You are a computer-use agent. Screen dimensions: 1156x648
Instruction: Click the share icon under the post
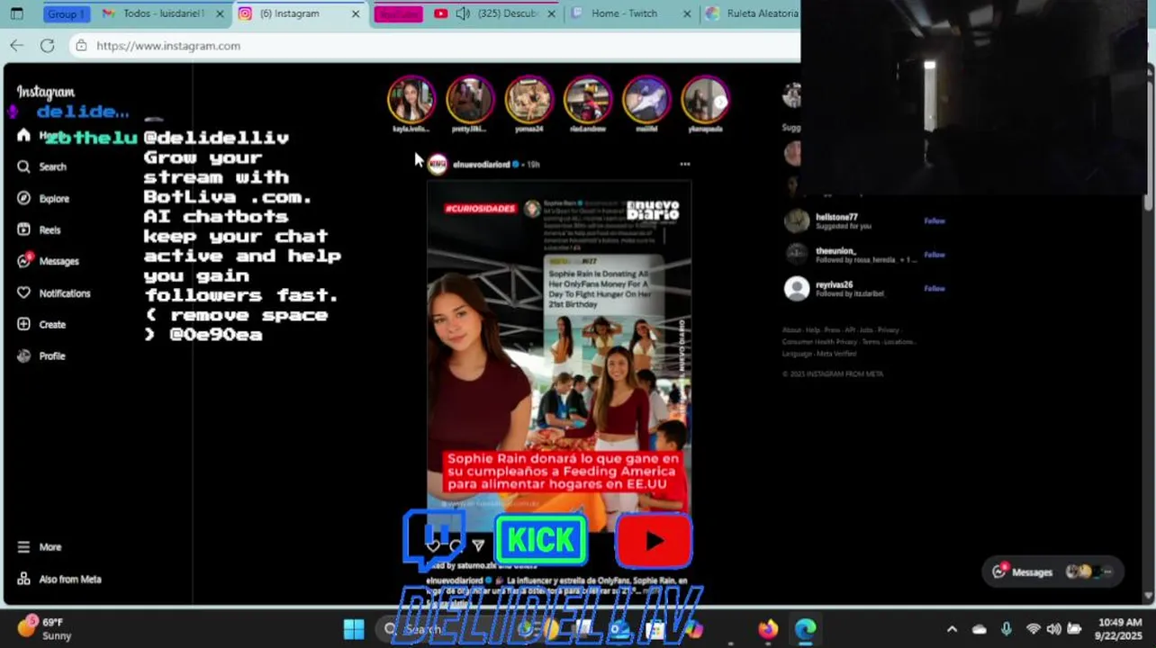(478, 545)
